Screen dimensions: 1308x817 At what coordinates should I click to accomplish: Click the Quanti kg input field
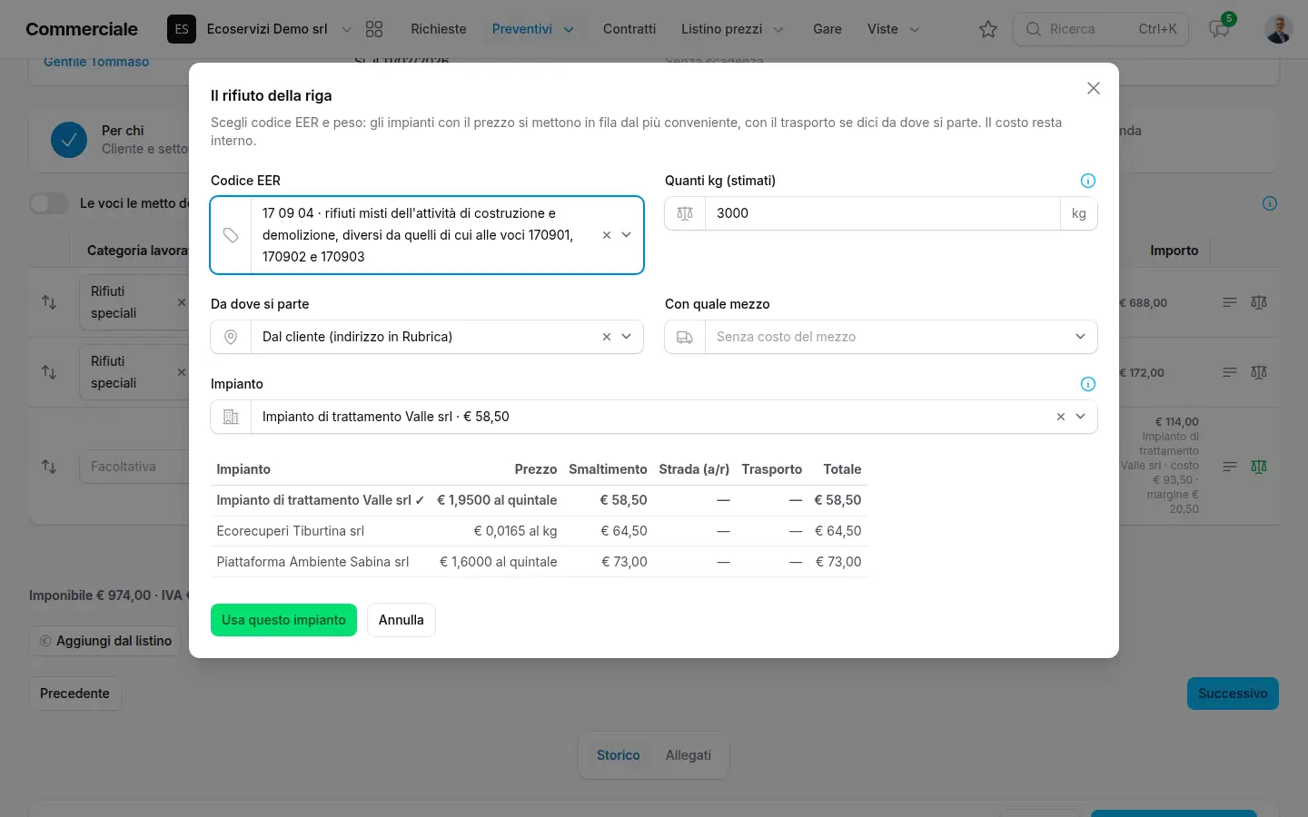(x=882, y=213)
